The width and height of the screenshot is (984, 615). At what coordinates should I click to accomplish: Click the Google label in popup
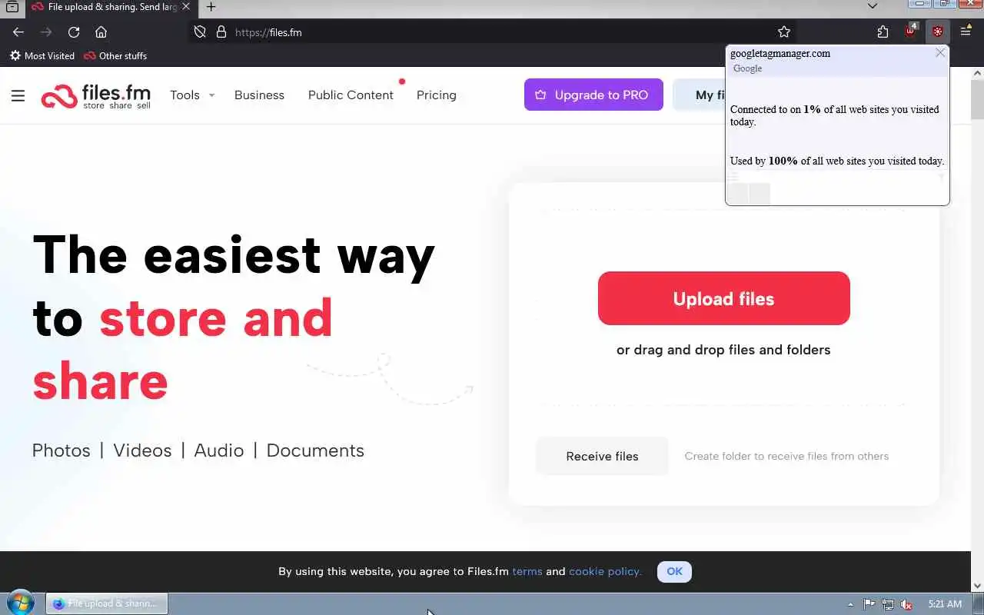(x=748, y=68)
